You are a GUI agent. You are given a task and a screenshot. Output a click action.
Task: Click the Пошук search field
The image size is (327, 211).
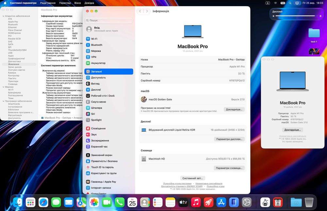pos(109,20)
